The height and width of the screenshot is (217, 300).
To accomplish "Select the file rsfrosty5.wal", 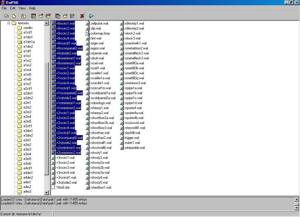I will 99,182.
